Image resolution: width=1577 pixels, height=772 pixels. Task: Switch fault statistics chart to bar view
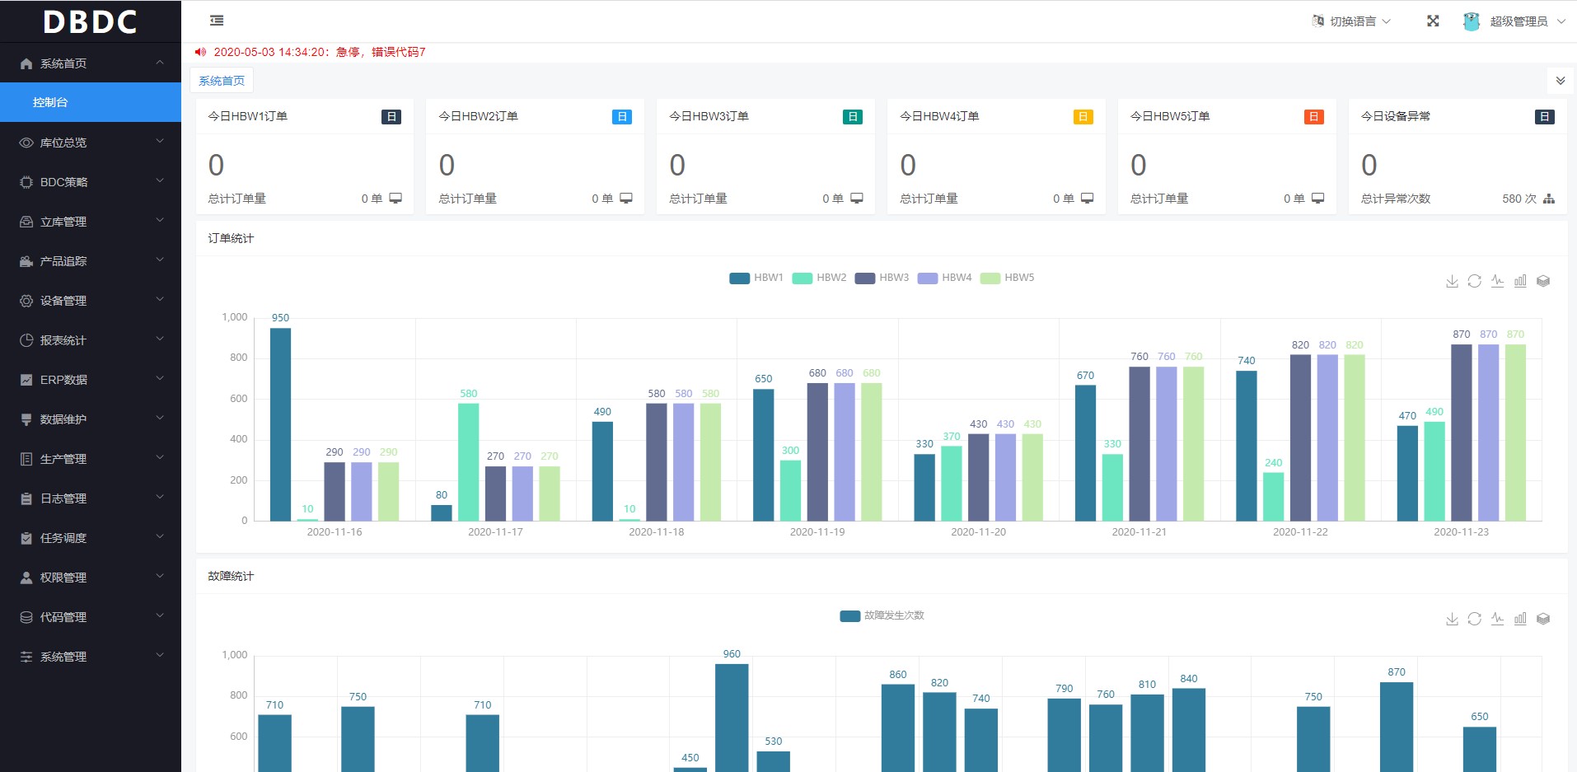pyautogui.click(x=1520, y=619)
